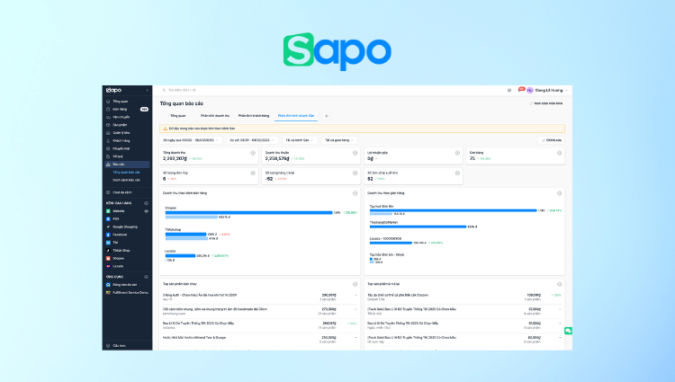Click info icon on Doanh thu thuần card
Viewport: 675px width, 382px height.
click(x=355, y=153)
